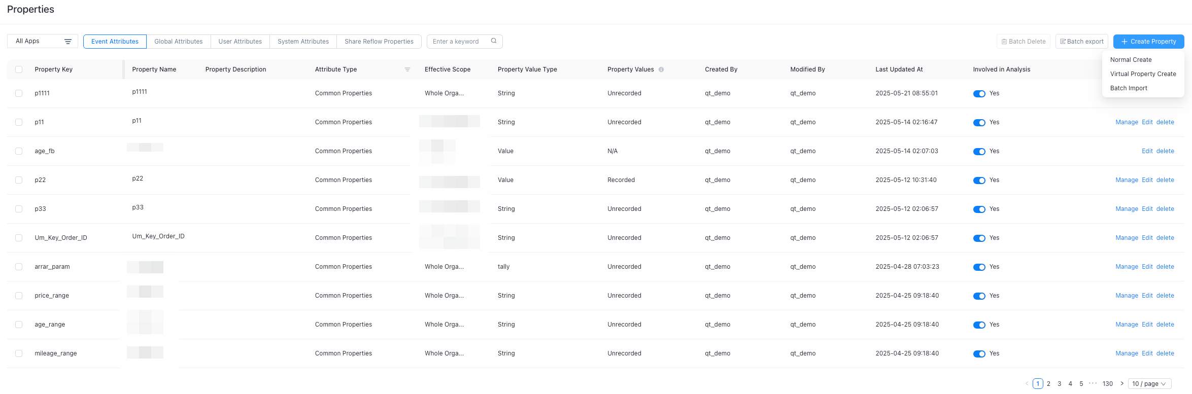Check the age_fb row checkbox
This screenshot has width=1192, height=394.
19,151
